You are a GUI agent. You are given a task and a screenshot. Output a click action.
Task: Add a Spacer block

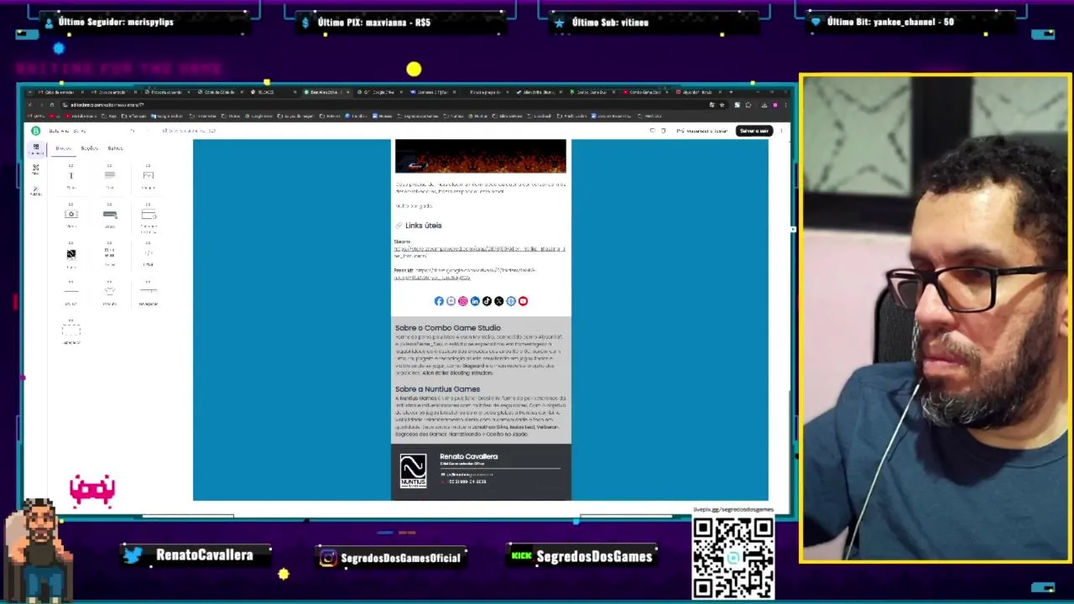[70, 332]
